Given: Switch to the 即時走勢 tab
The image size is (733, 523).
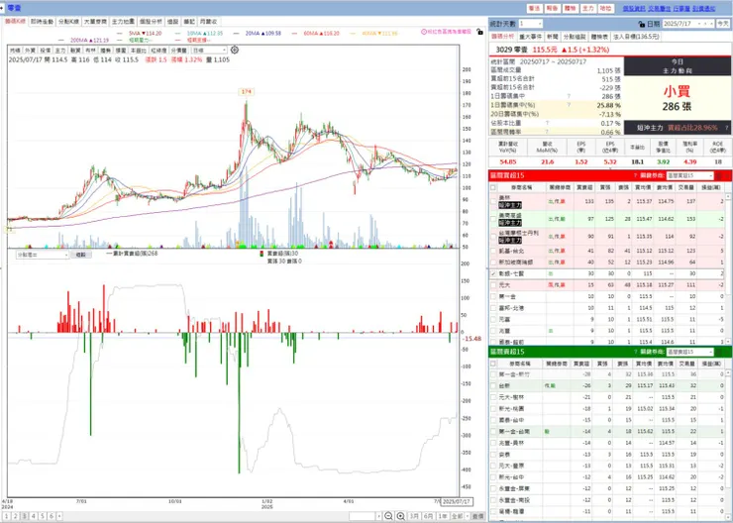Looking at the screenshot, I should (x=42, y=22).
